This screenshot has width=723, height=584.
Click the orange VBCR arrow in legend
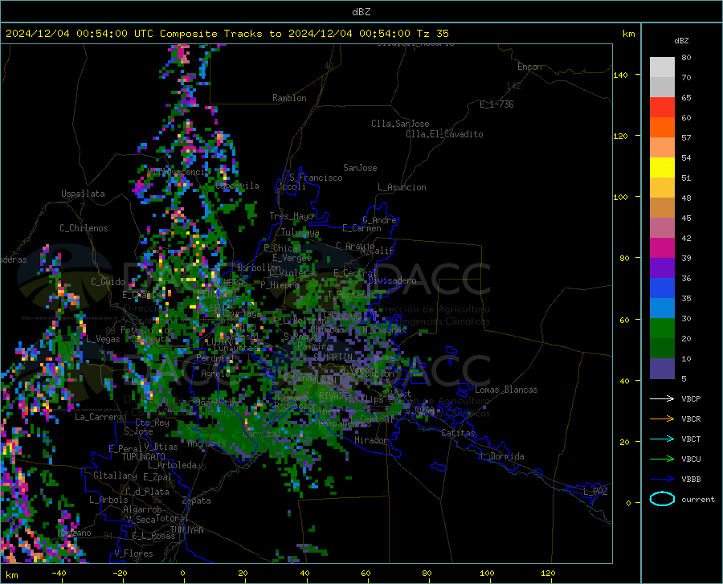(x=662, y=419)
